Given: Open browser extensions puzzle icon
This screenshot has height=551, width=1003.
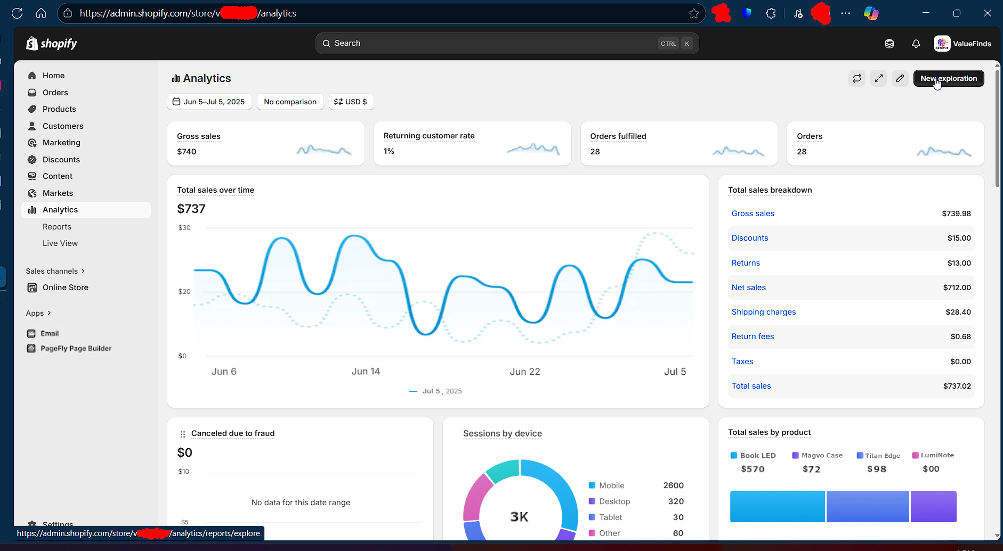Looking at the screenshot, I should pyautogui.click(x=771, y=13).
